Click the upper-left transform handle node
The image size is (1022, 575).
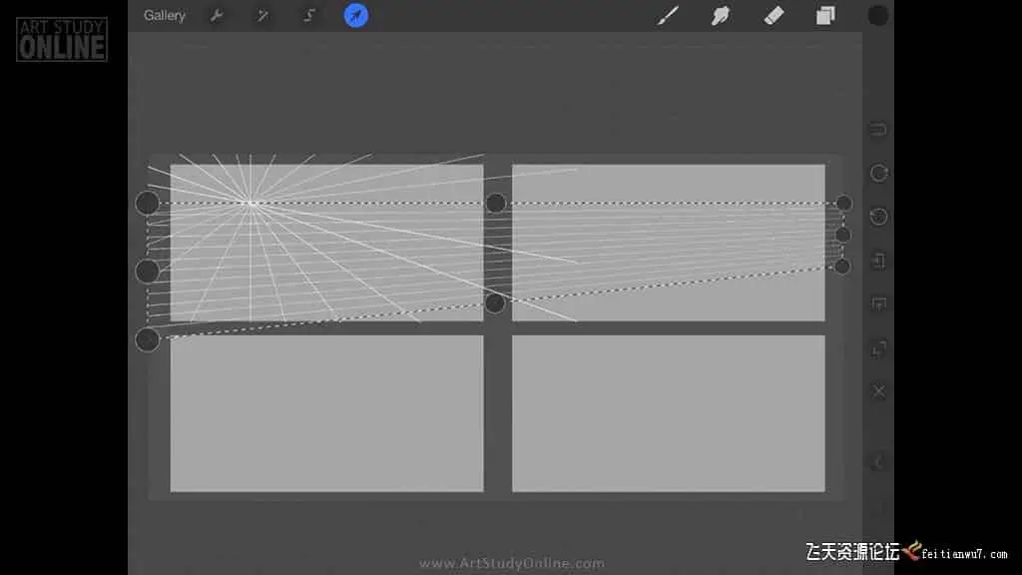(148, 204)
